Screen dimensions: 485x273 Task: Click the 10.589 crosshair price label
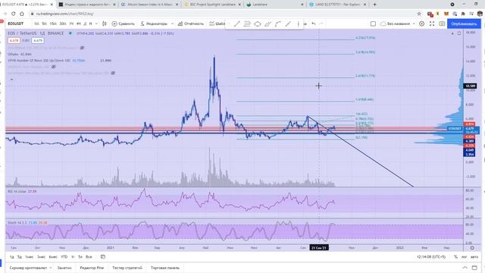tap(470, 86)
